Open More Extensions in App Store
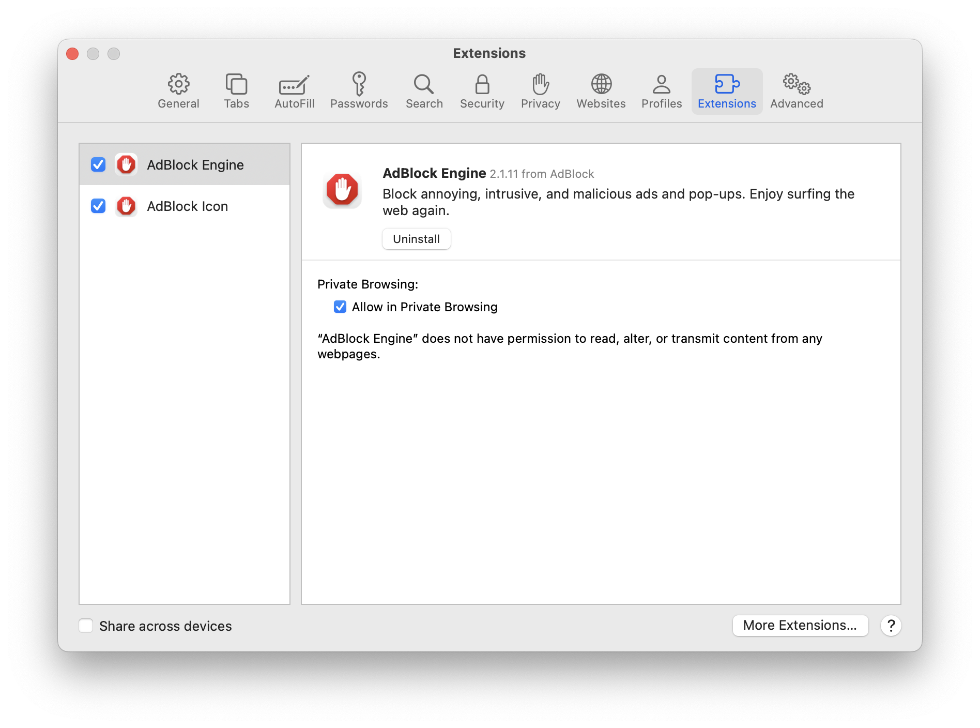This screenshot has height=728, width=980. tap(800, 625)
